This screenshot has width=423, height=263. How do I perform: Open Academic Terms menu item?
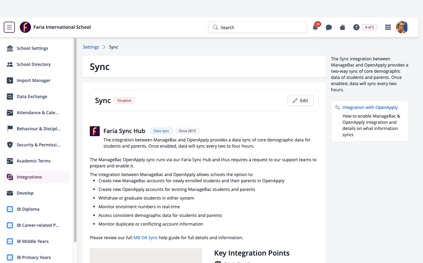(x=37, y=161)
